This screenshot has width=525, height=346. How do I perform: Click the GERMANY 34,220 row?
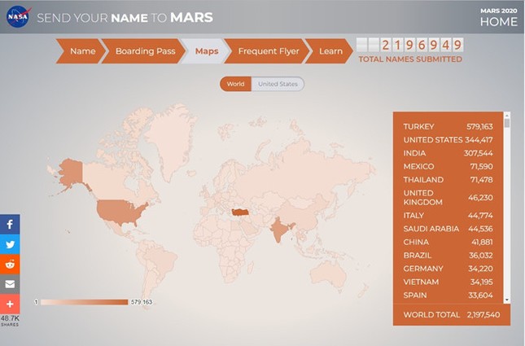448,269
